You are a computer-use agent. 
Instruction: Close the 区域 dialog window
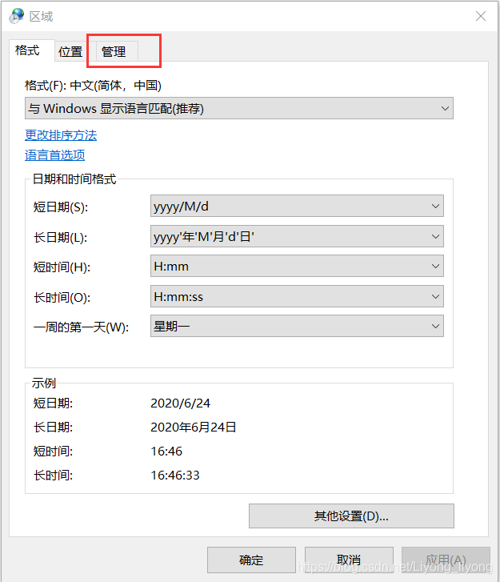click(x=481, y=16)
